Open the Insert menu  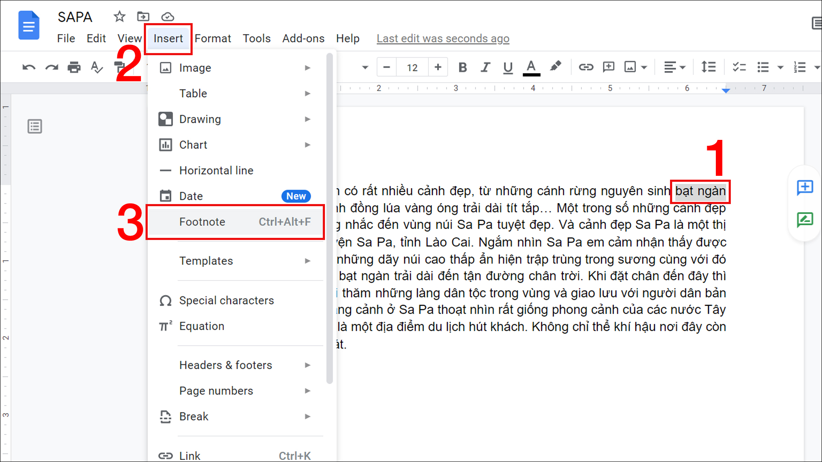coord(168,38)
